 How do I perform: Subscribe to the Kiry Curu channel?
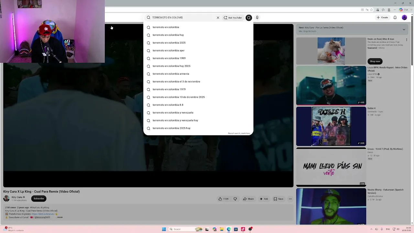point(38,199)
